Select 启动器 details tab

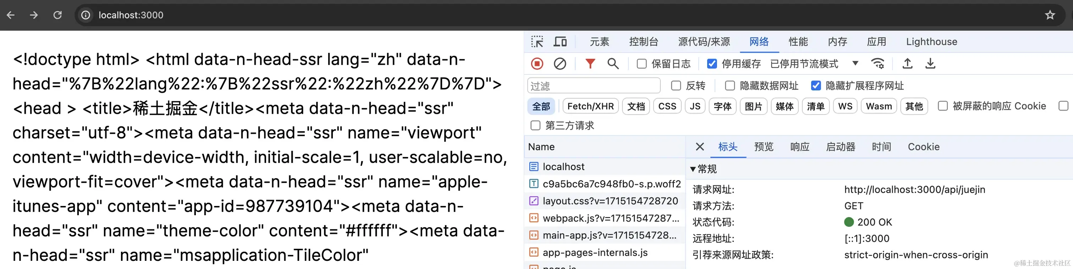pyautogui.click(x=841, y=147)
